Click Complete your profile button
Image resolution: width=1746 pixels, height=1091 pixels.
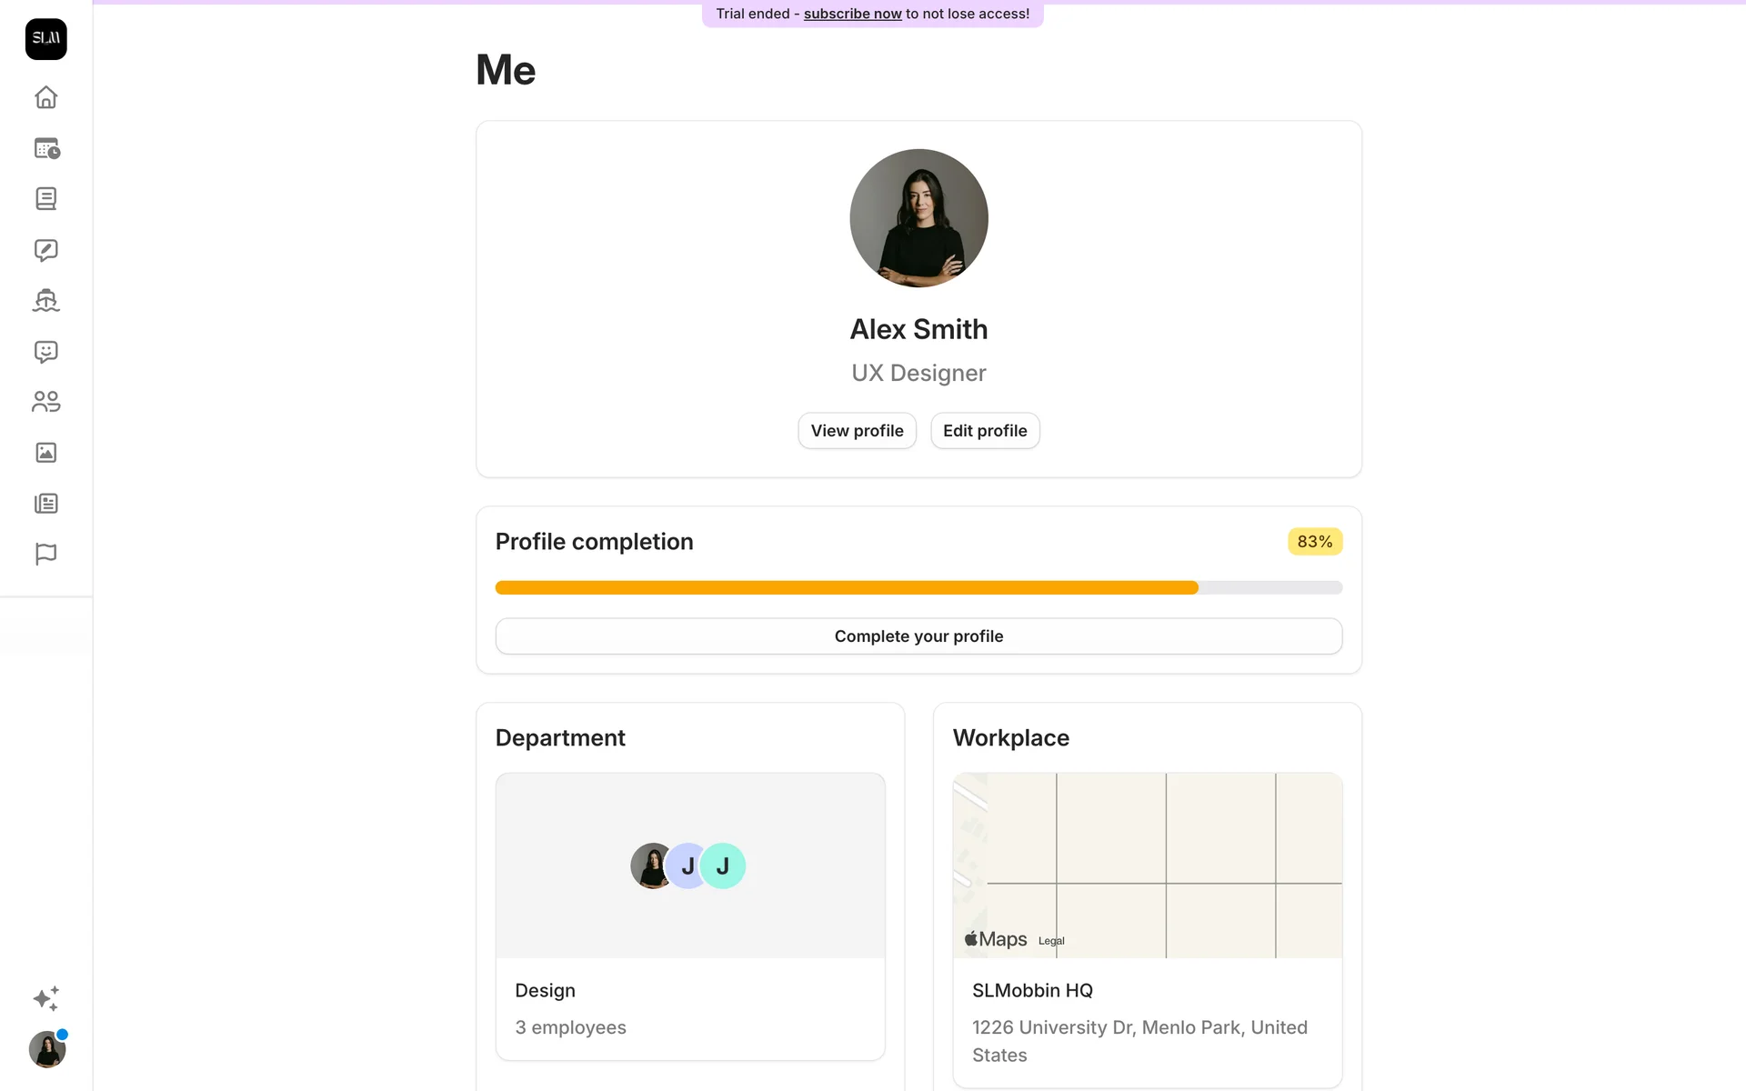pyautogui.click(x=918, y=636)
